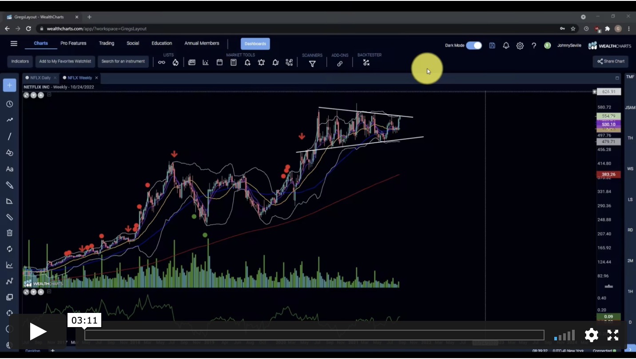This screenshot has height=359, width=636.
Task: Collapse price pane with down arrow circle
Action: tap(34, 95)
